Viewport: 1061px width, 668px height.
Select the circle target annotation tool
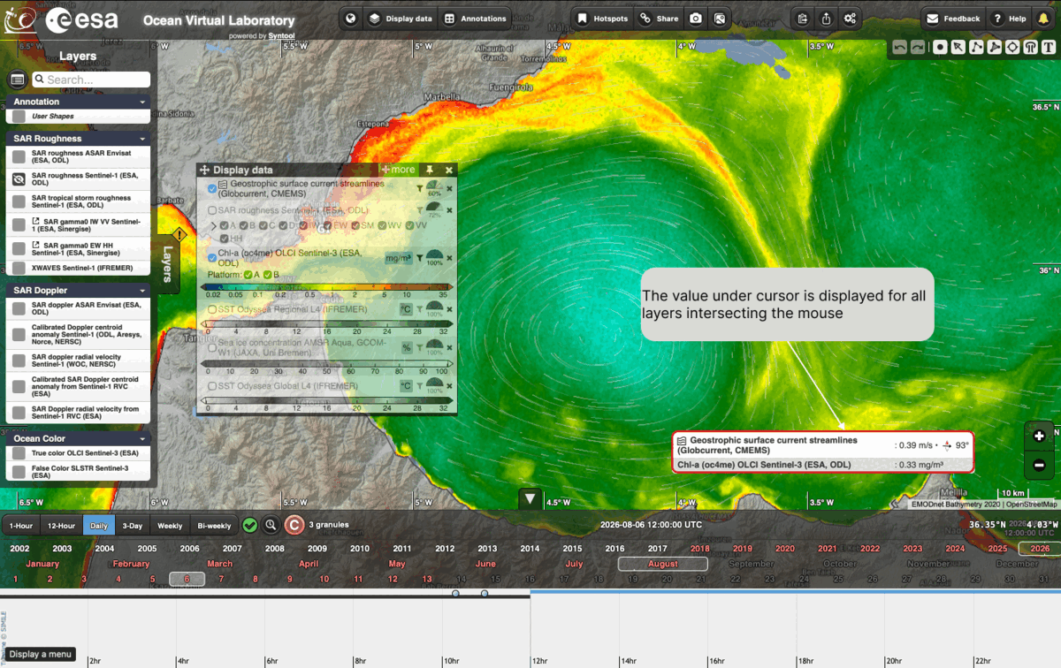point(1012,48)
